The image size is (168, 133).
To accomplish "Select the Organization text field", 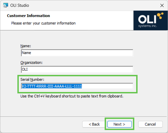I will (77, 69).
